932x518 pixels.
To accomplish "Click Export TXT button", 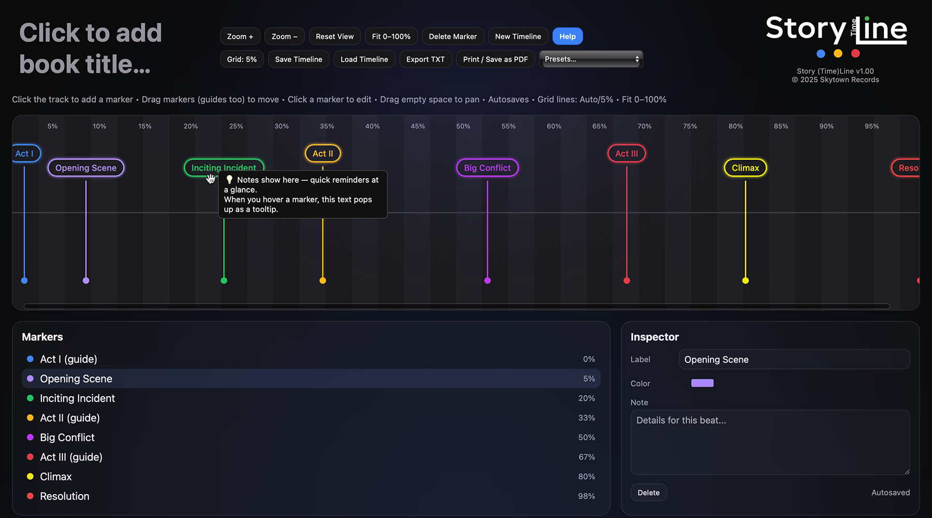I will [x=425, y=59].
